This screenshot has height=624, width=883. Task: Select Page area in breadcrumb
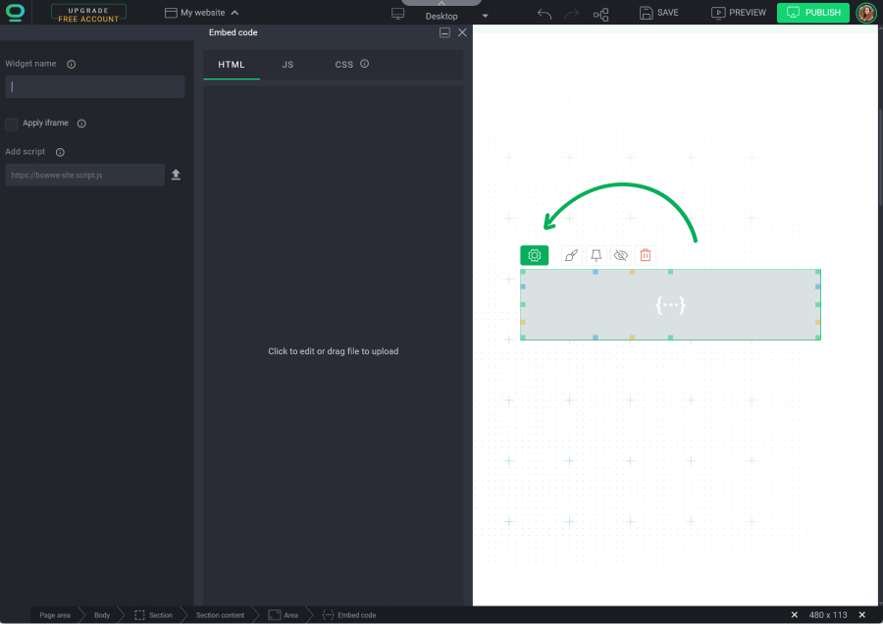coord(55,615)
